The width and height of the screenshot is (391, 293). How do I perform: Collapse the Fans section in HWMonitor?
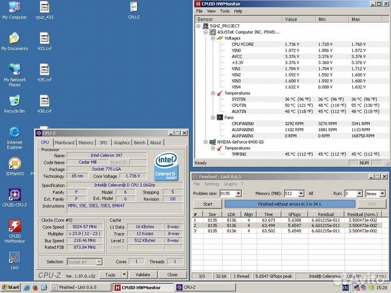click(212, 117)
